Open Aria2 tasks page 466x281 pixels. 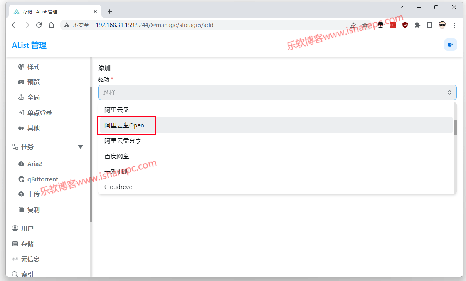(x=35, y=164)
